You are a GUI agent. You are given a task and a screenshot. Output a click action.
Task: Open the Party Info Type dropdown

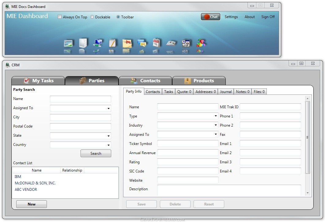[x=216, y=116]
